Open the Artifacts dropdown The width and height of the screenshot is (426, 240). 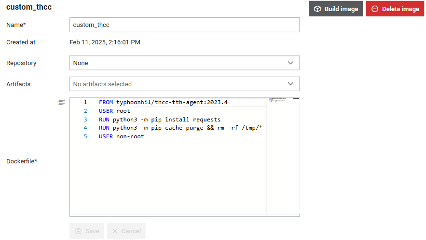[184, 84]
